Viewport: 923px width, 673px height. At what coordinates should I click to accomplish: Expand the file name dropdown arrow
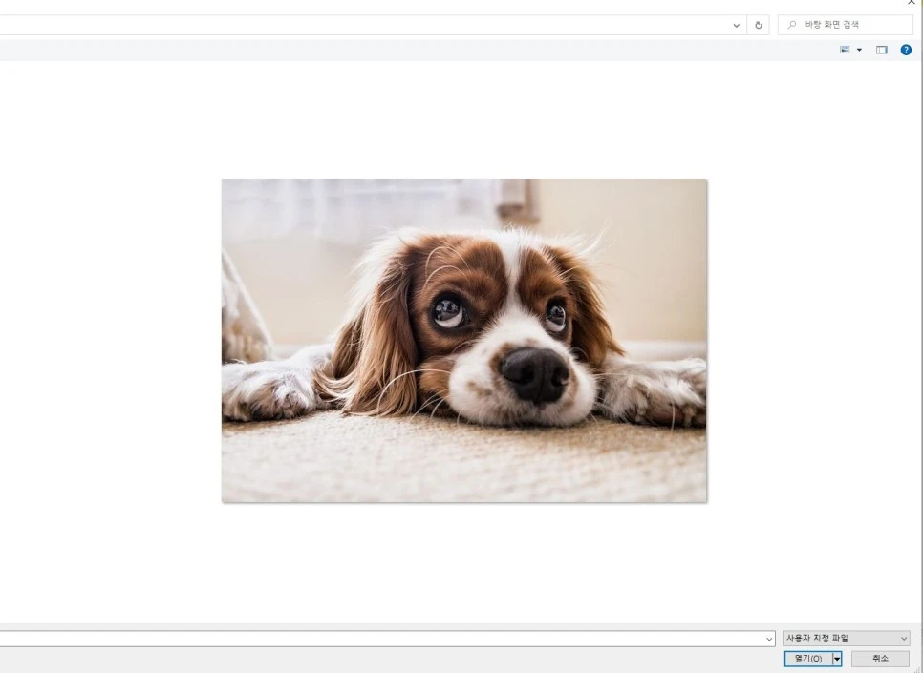tap(769, 639)
